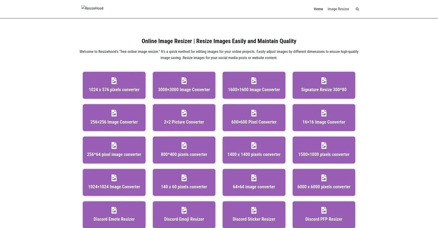Image resolution: width=438 pixels, height=228 pixels.
Task: Click the image icon above 64×64 image converter
Action: (x=254, y=178)
